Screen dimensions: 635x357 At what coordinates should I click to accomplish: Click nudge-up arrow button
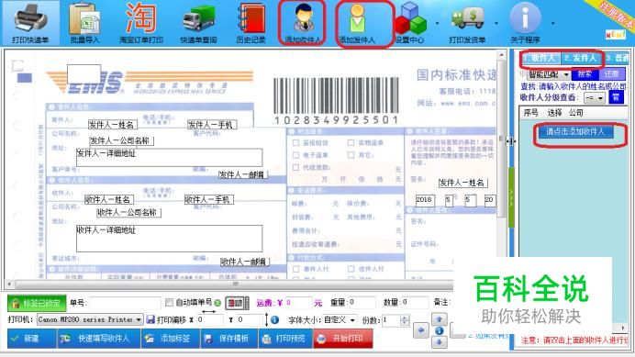[x=439, y=318]
